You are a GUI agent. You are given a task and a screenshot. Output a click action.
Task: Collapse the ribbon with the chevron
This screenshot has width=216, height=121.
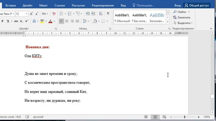[x=211, y=29]
